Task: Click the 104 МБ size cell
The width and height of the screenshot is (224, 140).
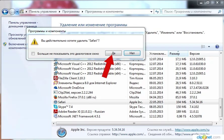Action: (x=181, y=102)
